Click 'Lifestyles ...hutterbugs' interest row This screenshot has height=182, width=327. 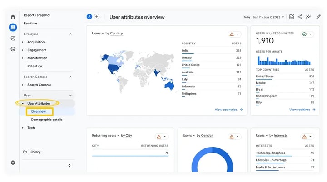tap(285, 160)
